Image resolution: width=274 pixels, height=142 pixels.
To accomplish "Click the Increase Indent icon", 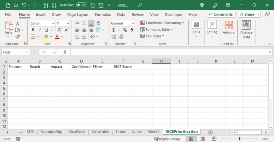I will point(84,37).
